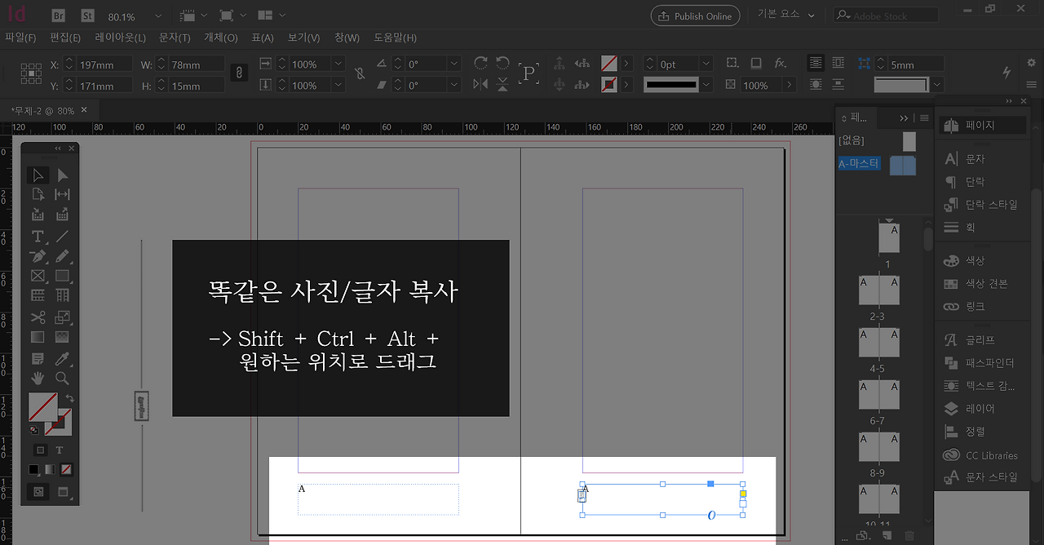The width and height of the screenshot is (1044, 545).
Task: Open the 레이아웃(L) menu
Action: click(x=120, y=38)
